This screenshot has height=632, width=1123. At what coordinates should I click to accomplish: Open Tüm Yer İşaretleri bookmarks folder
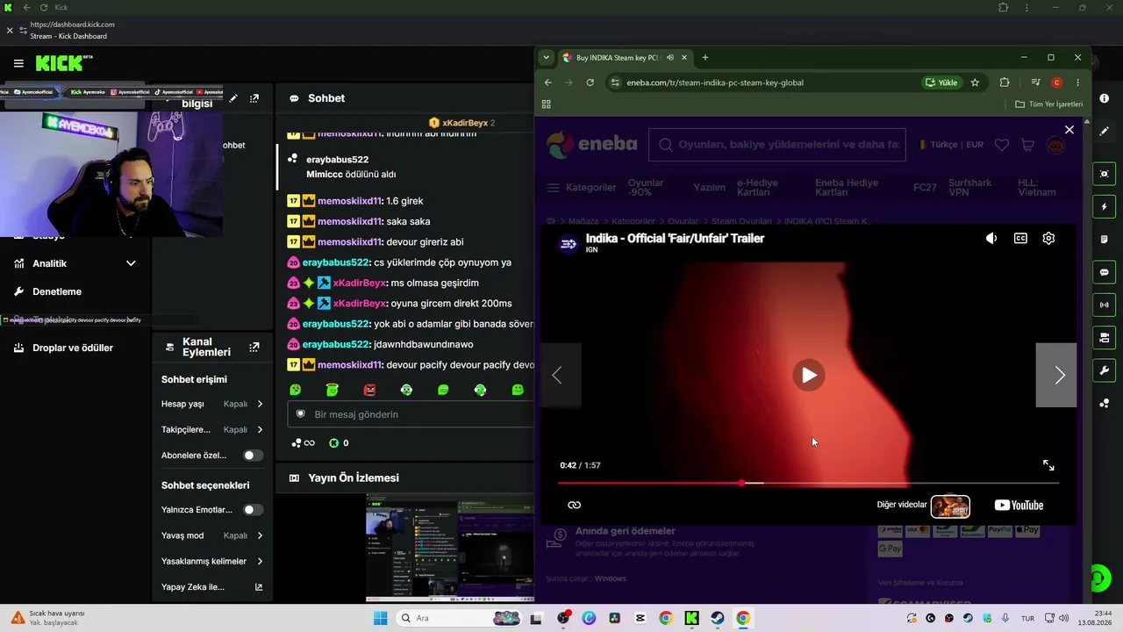click(x=1048, y=104)
